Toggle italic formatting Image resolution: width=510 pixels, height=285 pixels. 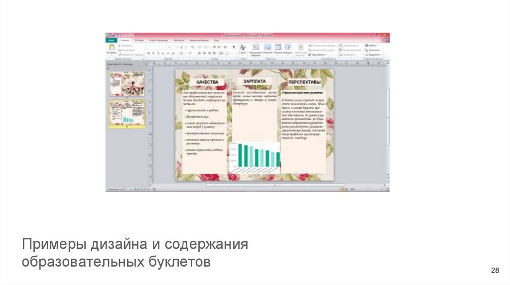[153, 53]
